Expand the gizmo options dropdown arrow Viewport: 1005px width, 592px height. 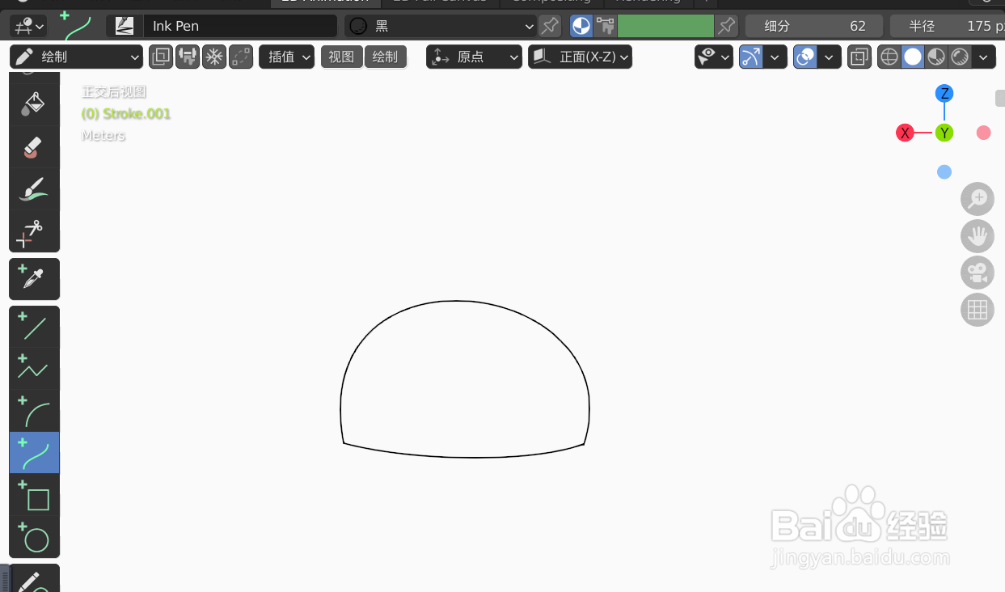(x=775, y=57)
